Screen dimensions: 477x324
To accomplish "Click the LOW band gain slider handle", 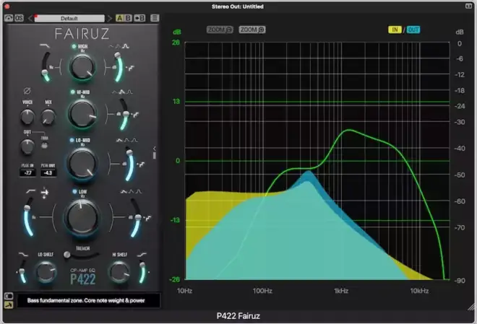I will click(x=138, y=217).
